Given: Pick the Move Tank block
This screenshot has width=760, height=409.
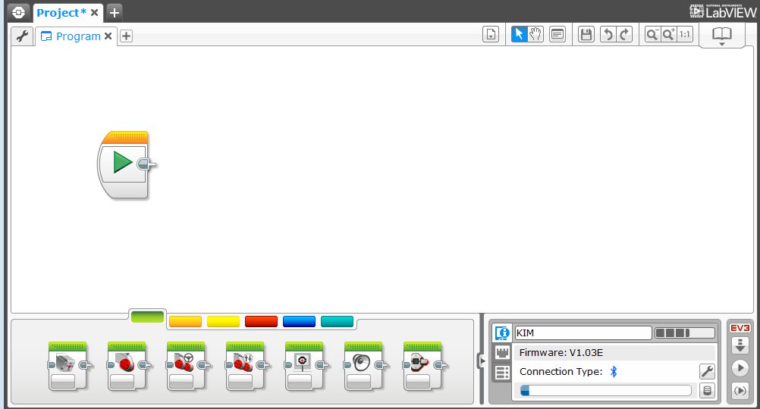Looking at the screenshot, I should click(x=244, y=365).
